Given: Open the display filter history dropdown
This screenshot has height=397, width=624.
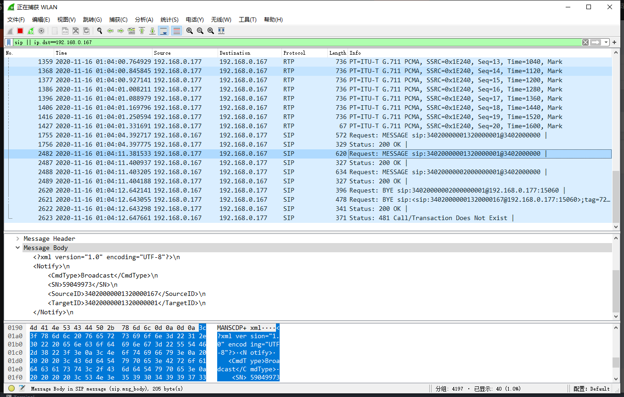Looking at the screenshot, I should tap(606, 42).
